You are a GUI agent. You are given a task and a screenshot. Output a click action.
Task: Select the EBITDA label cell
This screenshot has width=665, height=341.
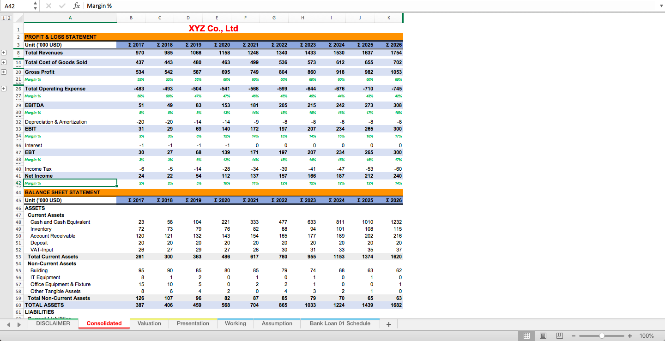(x=70, y=105)
